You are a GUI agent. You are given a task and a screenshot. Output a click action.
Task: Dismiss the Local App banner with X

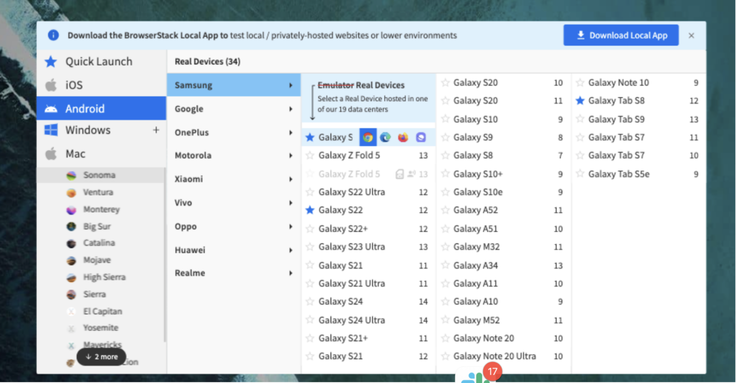(x=691, y=36)
